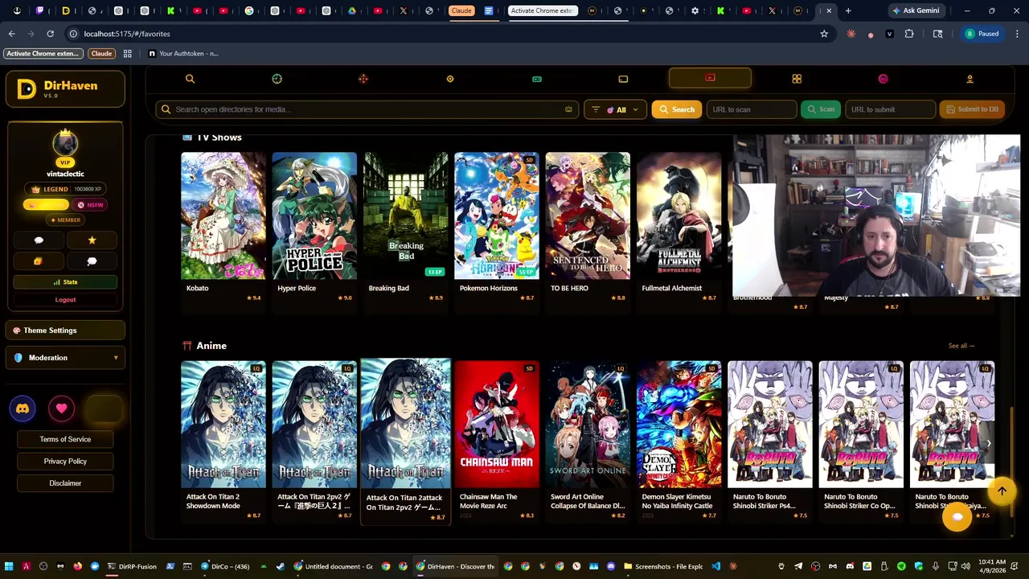Open the Hyper Police poster
This screenshot has height=579, width=1029.
tap(314, 216)
